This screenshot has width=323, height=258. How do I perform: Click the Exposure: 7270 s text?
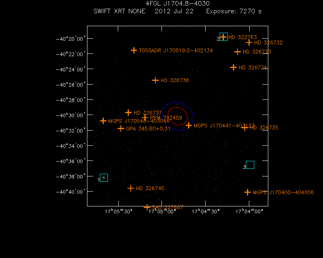coord(234,11)
